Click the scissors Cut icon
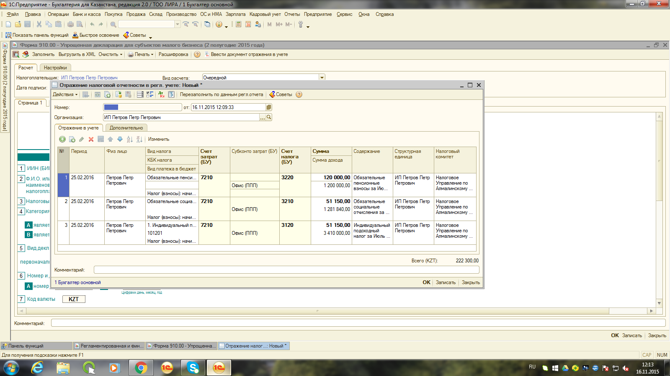670x376 pixels. point(39,24)
